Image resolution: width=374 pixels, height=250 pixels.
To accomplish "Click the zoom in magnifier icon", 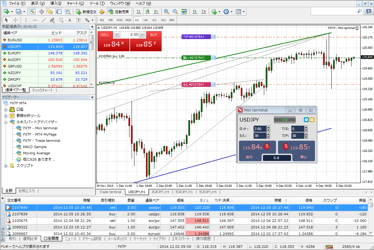I will point(167,12).
